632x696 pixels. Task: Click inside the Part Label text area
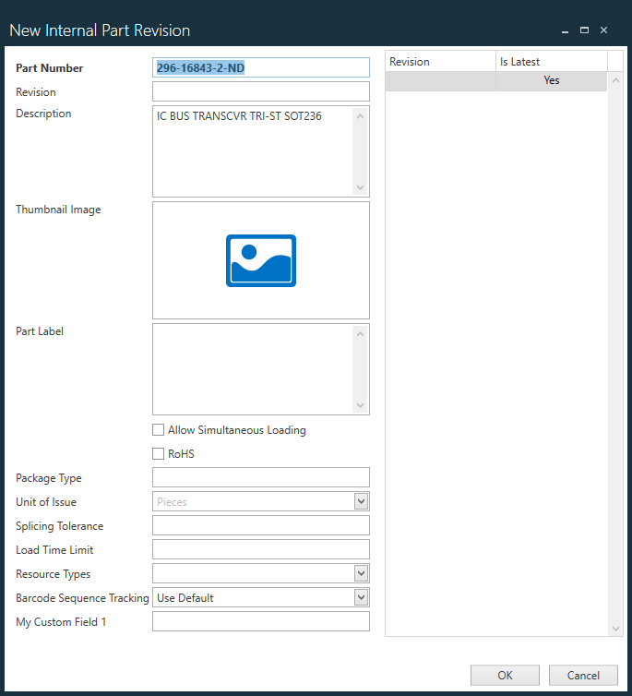[253, 369]
